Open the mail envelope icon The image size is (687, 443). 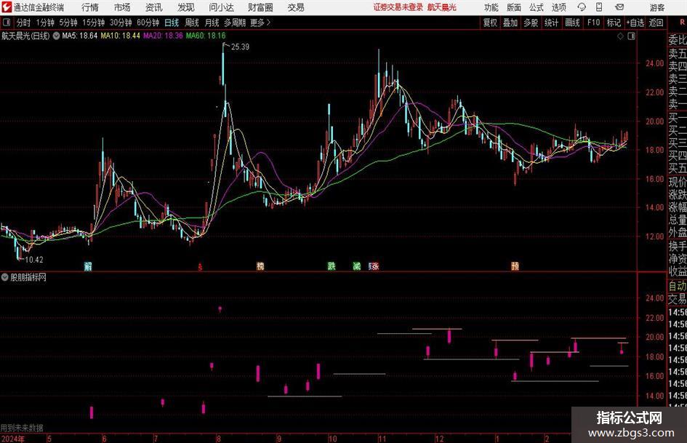click(x=619, y=7)
